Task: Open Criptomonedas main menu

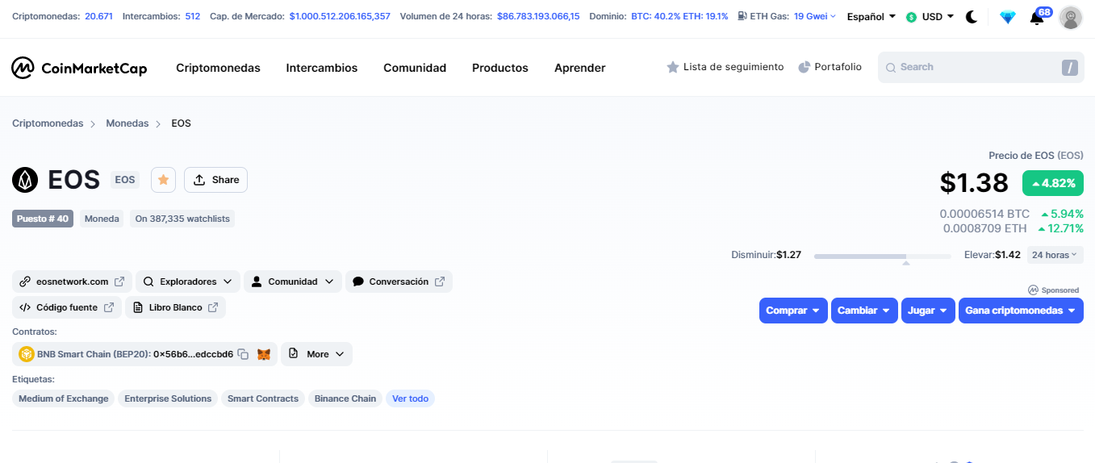Action: pos(218,68)
